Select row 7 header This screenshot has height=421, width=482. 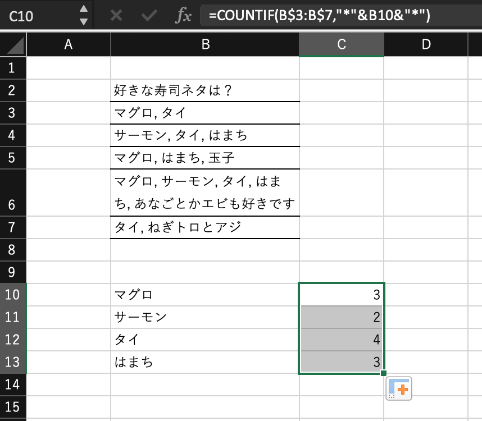(13, 227)
